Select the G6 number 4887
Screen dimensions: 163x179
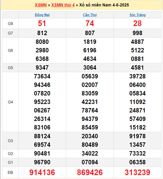(138, 42)
